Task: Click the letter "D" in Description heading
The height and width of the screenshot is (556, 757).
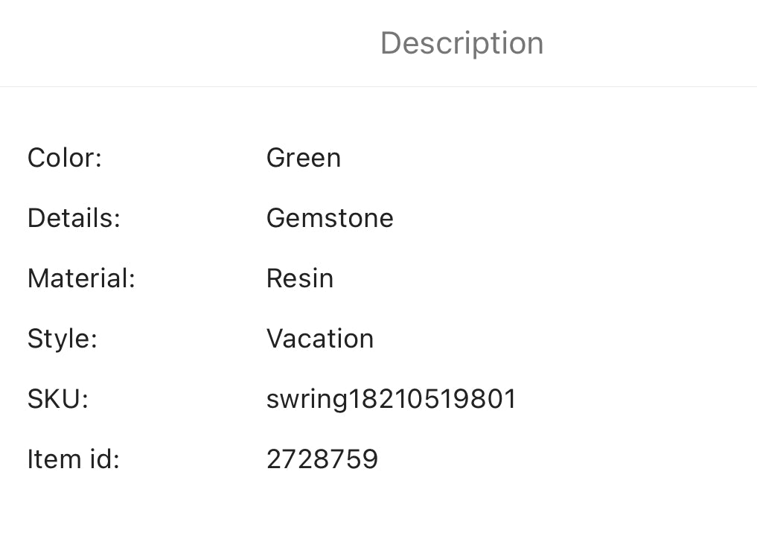Action: point(392,43)
